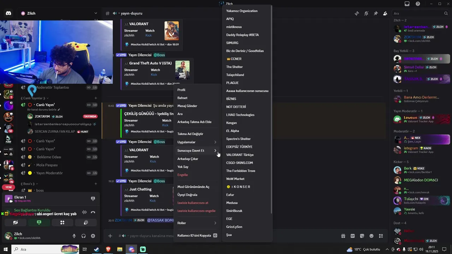Screen dimensions: 452x254
Task: Stop streaming via the Ekran 1 icon
Action: (x=93, y=199)
